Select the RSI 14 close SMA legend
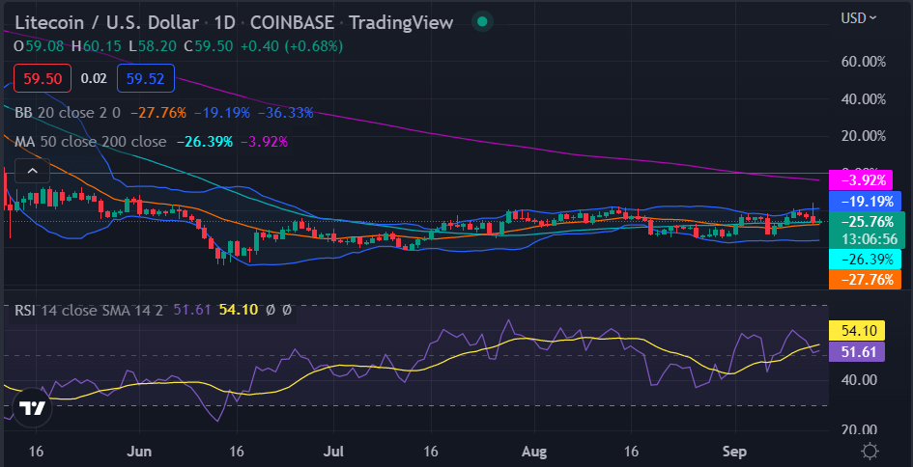 (x=90, y=310)
